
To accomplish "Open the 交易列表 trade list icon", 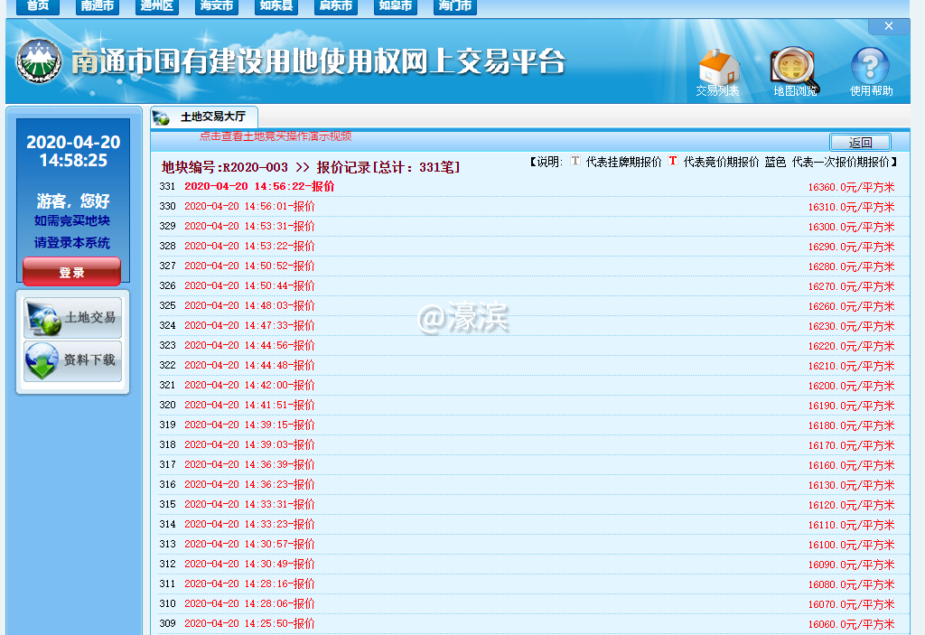I will tap(718, 70).
